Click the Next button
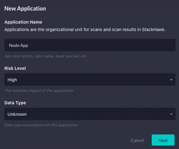 [x=163, y=140]
